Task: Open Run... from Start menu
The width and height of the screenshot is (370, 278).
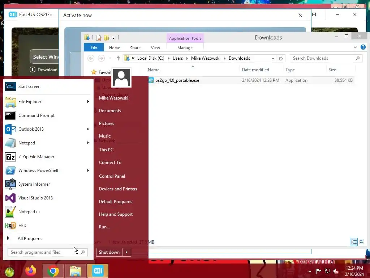Action: coord(104,227)
